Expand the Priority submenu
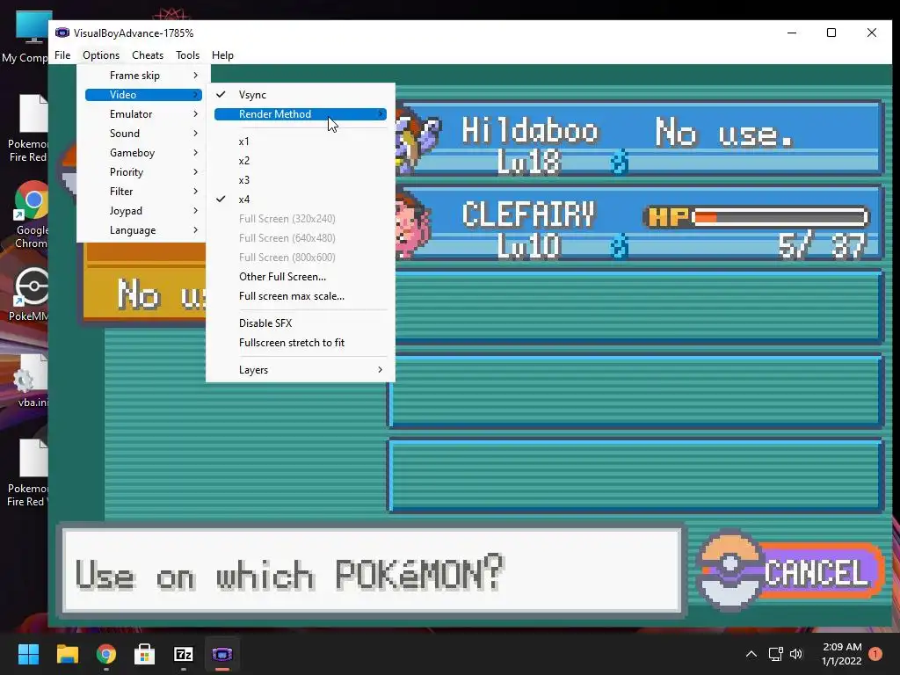 143,172
